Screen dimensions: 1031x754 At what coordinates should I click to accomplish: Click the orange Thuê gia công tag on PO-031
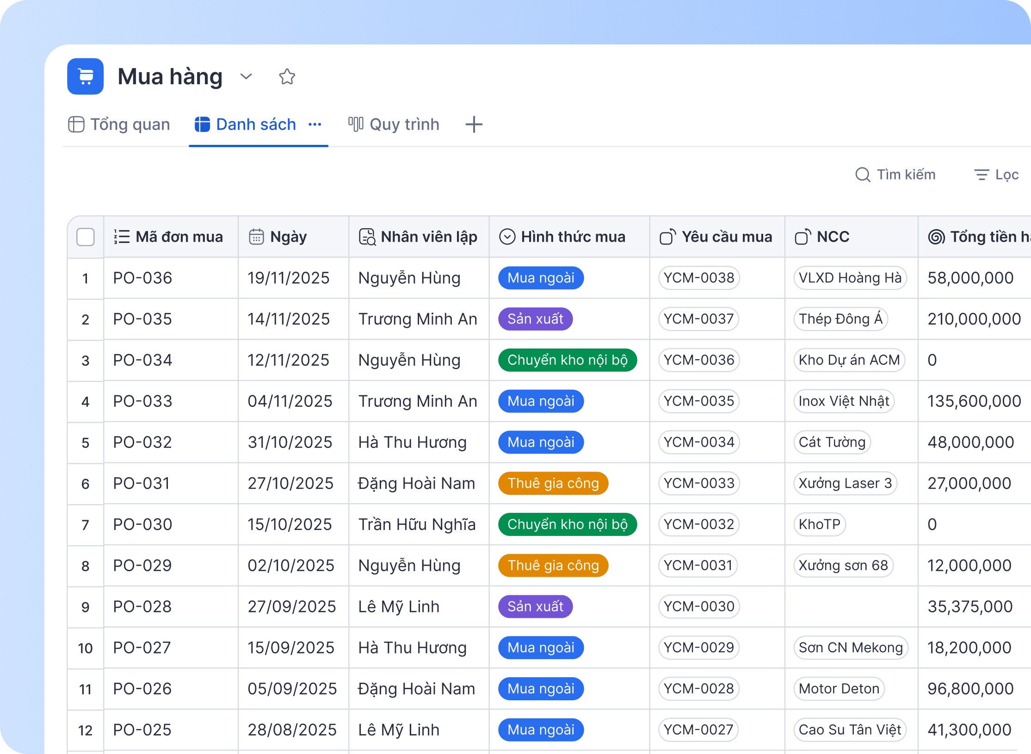(x=553, y=483)
